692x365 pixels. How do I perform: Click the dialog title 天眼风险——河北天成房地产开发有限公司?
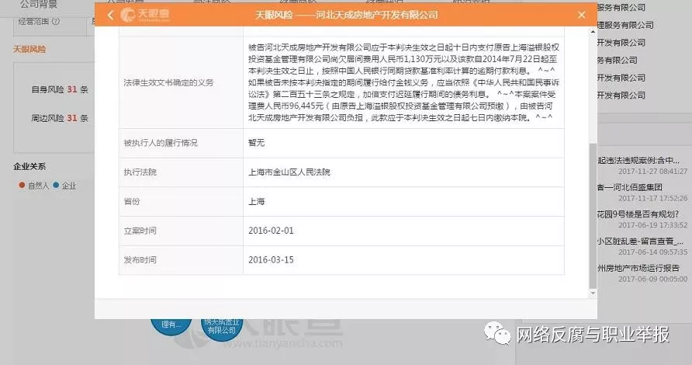pos(347,15)
